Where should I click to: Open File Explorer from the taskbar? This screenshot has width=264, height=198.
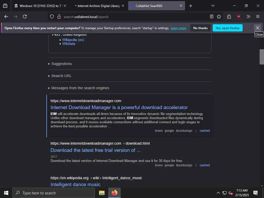pos(102,193)
